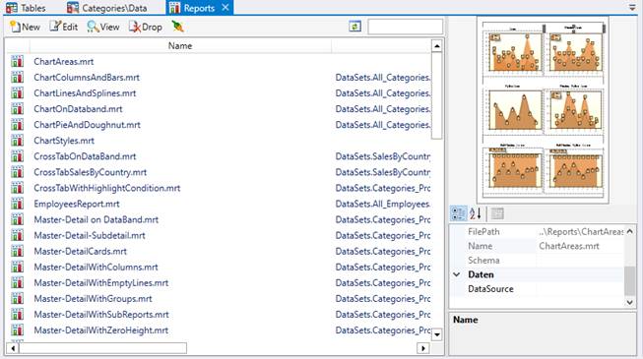Click the CrossTabSalesByCountry.mrt file name
Screen dimensions: 643x359
(x=91, y=172)
